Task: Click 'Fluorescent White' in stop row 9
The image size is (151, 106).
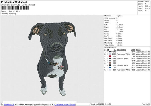Action: (123, 70)
